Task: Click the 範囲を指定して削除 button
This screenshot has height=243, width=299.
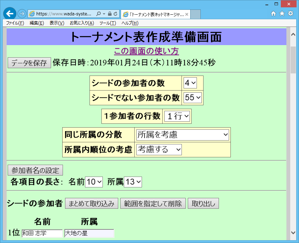Action: click(153, 203)
